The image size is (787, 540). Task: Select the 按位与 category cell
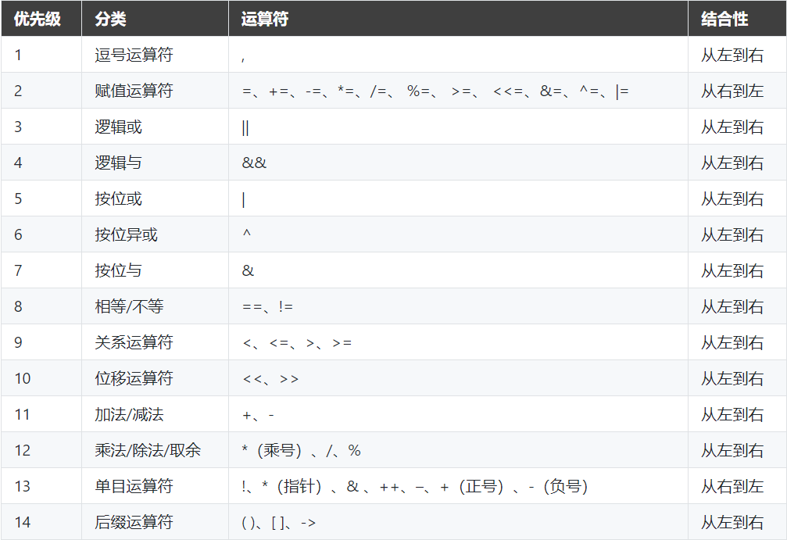[119, 270]
